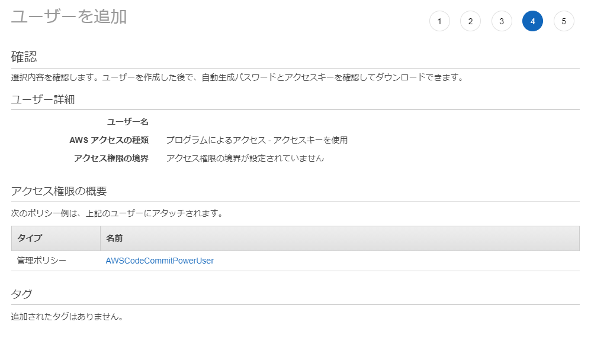Click the 確認 section heading
The width and height of the screenshot is (591, 338).
(x=24, y=57)
